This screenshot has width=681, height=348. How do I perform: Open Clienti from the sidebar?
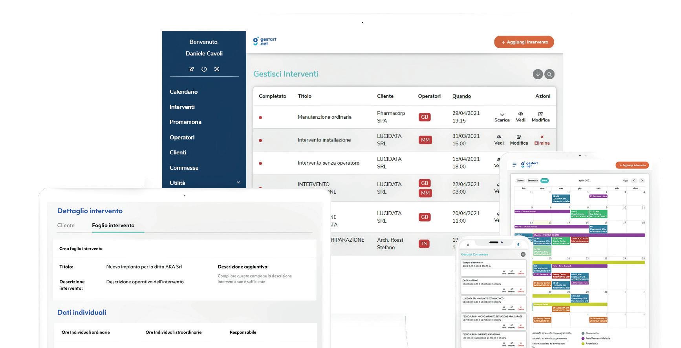pyautogui.click(x=178, y=152)
